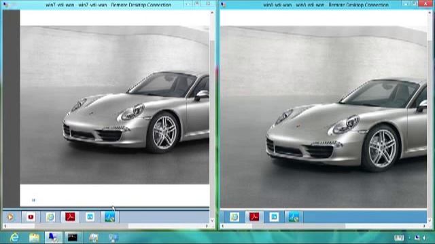The width and height of the screenshot is (435, 244).
Task: Open the volume speaker tray icon
Action: point(425,238)
